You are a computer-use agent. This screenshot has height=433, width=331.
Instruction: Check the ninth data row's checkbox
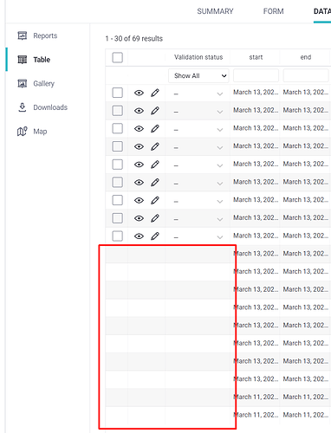[118, 236]
